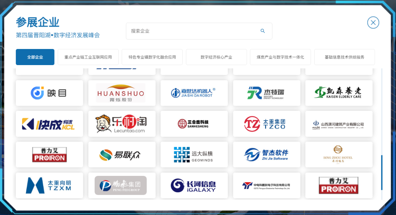Choose the 基础信息技术供给服务 tab
This screenshot has width=396, height=215.
pyautogui.click(x=344, y=57)
